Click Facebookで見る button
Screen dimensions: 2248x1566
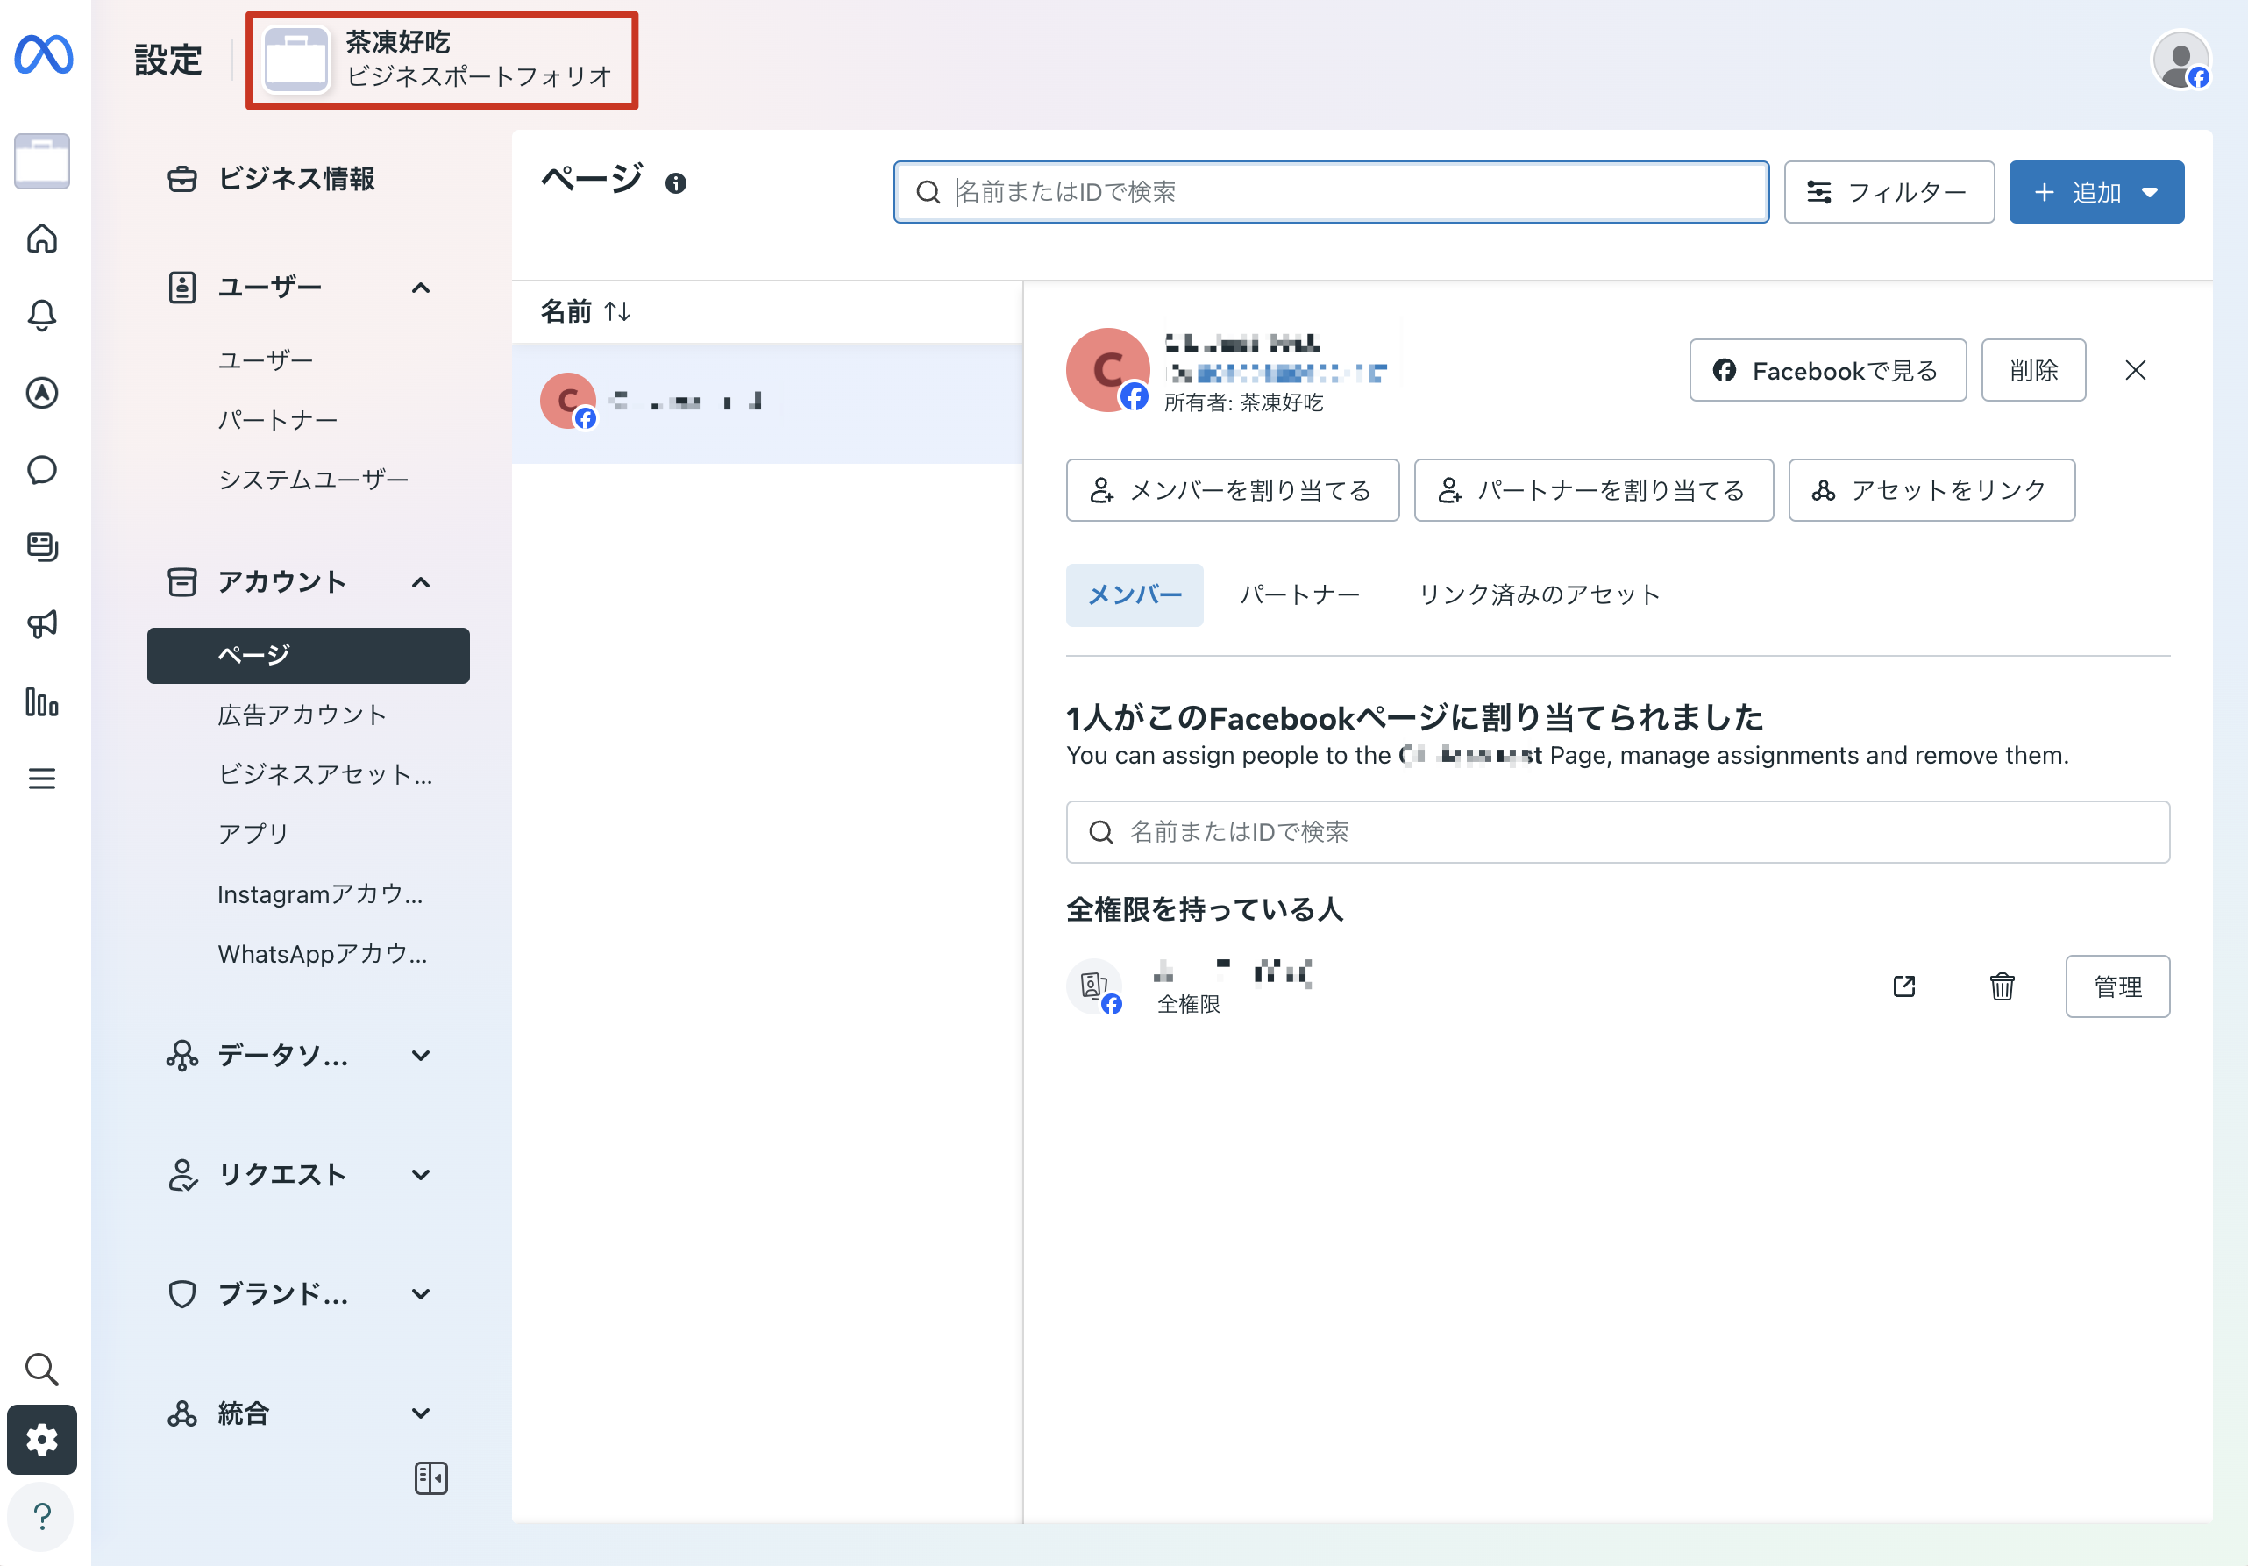[1828, 370]
